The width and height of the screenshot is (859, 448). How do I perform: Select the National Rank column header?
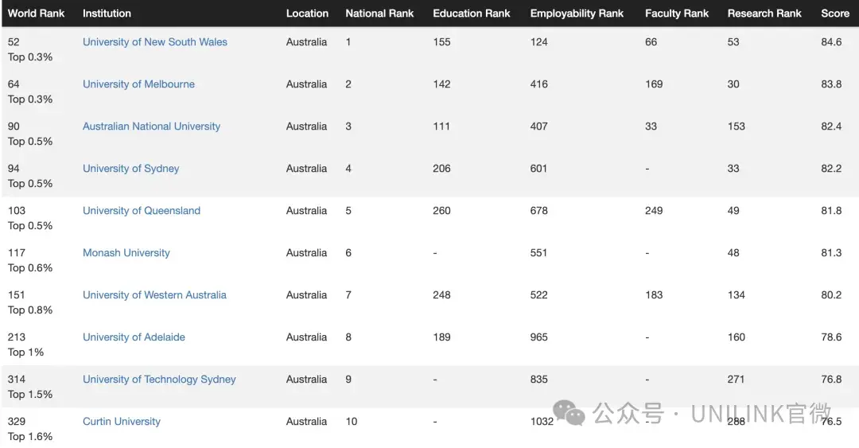click(x=379, y=14)
